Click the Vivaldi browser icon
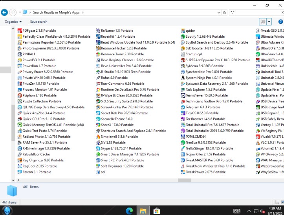284x215 pixels. [x=258, y=137]
